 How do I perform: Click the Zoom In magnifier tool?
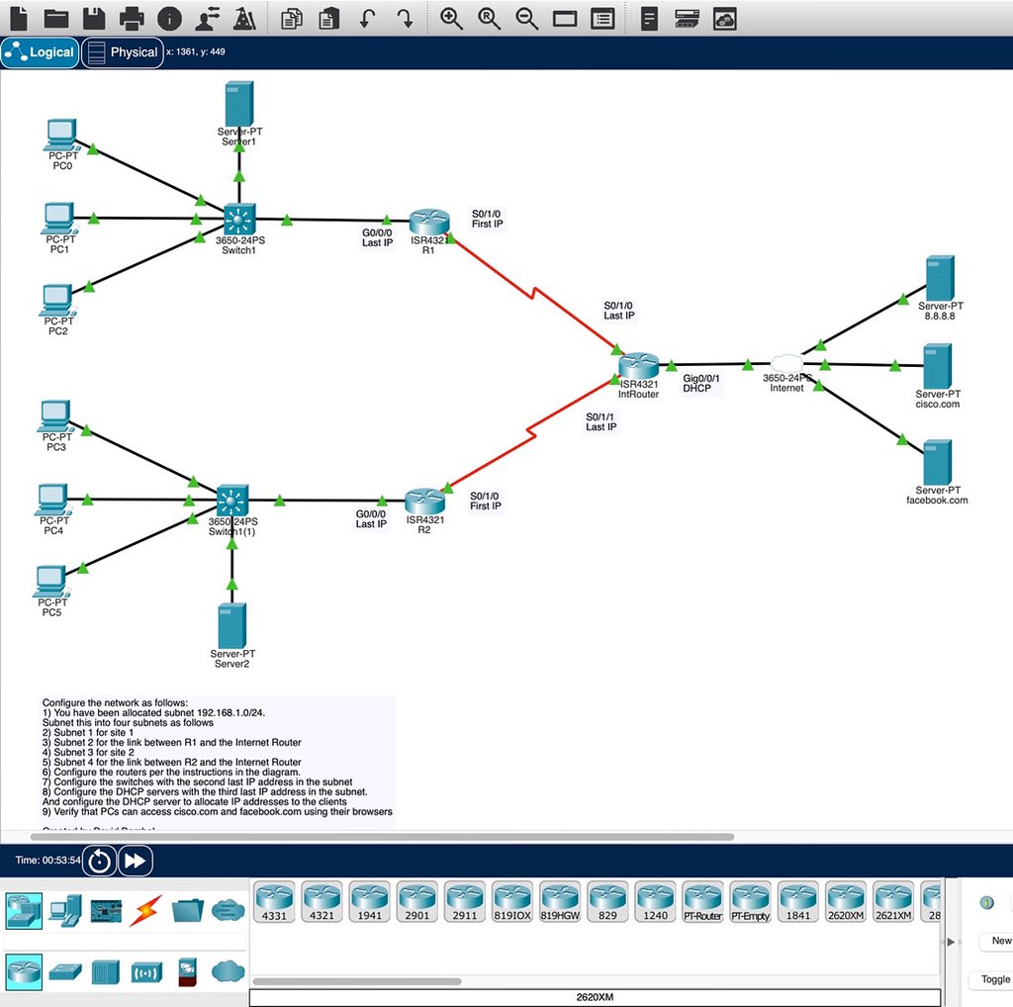coord(450,18)
